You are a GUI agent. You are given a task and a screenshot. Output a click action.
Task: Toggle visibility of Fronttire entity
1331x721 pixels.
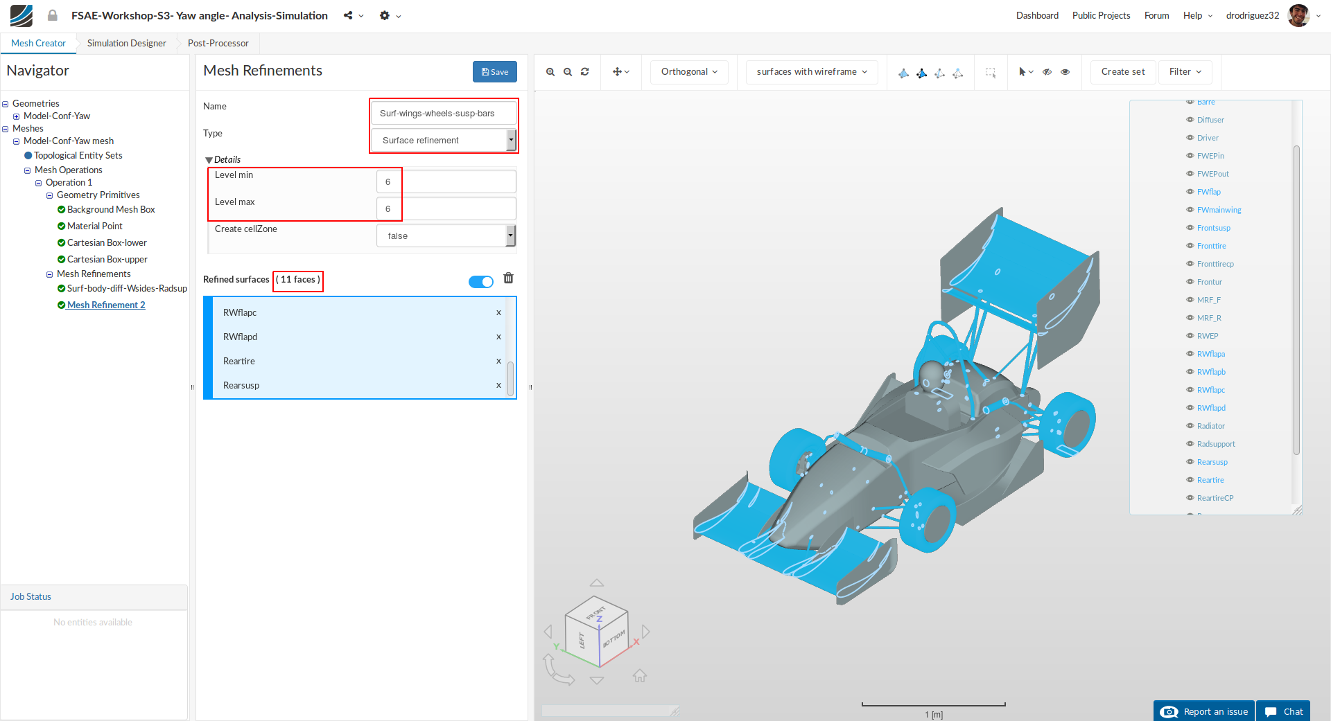1190,246
